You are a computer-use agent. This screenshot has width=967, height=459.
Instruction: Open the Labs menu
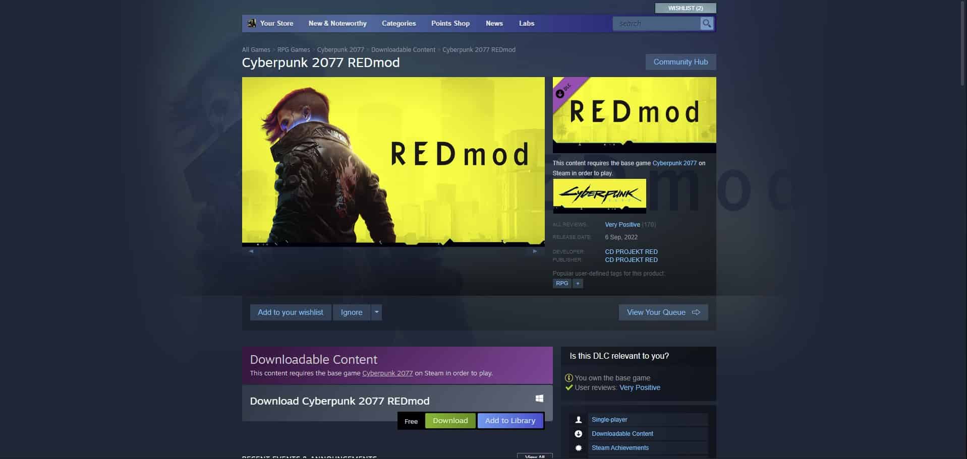(526, 23)
